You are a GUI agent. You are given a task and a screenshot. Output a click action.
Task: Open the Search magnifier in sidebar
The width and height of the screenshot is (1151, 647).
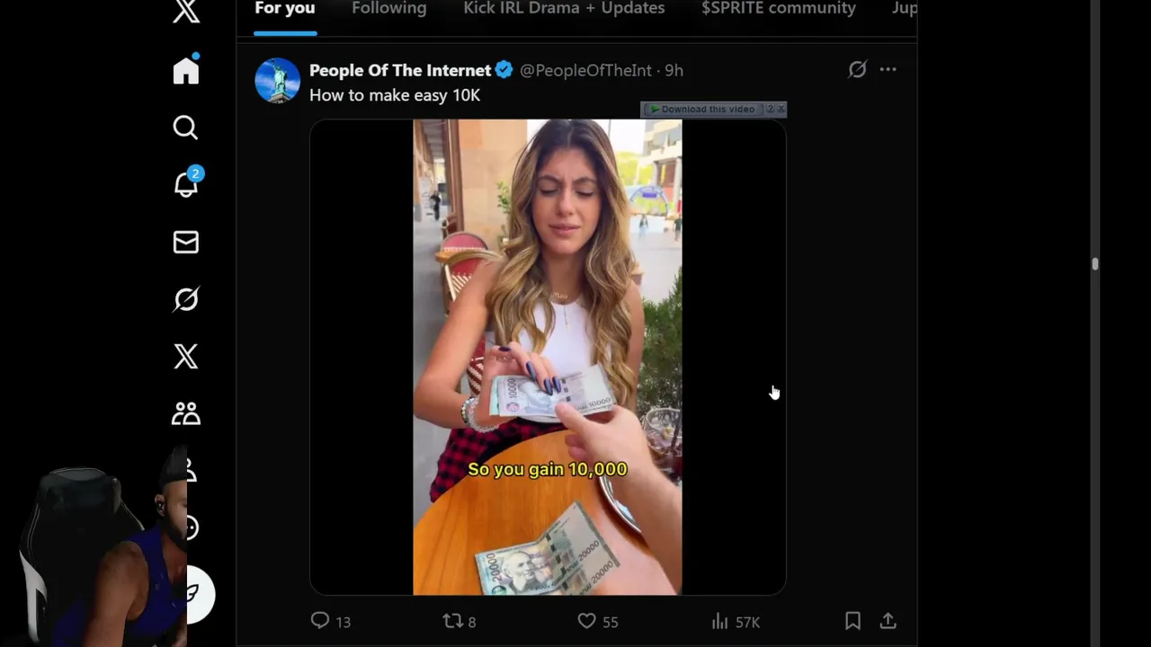185,128
